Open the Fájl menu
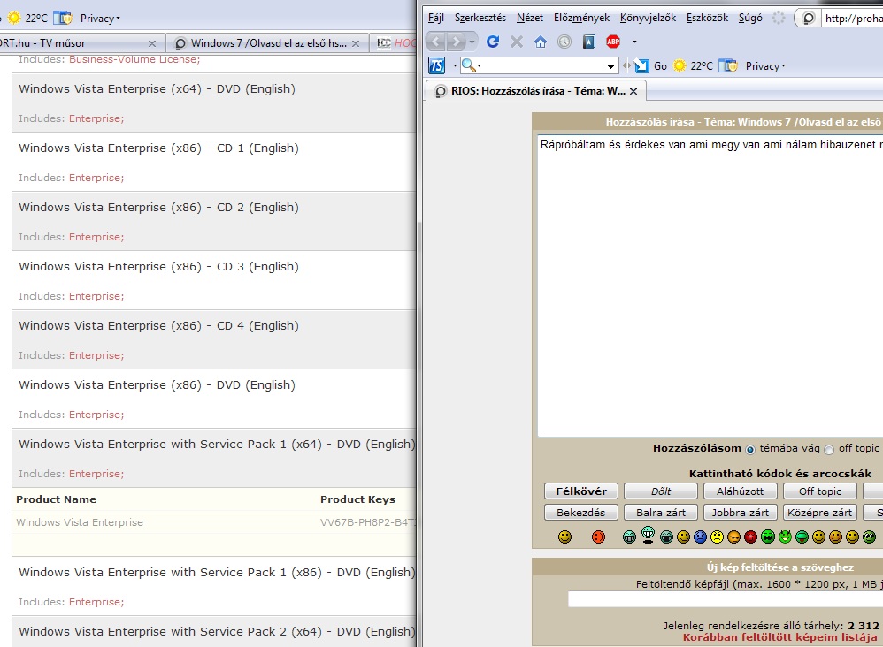 [x=436, y=18]
